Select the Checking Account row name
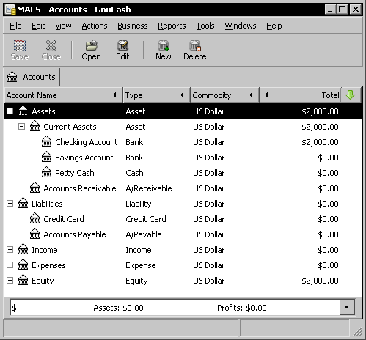 coord(87,142)
